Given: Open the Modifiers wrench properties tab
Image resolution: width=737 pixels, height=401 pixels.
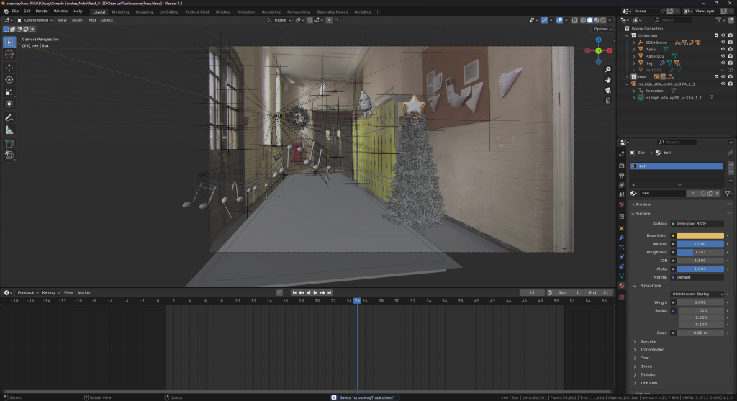Looking at the screenshot, I should [621, 238].
